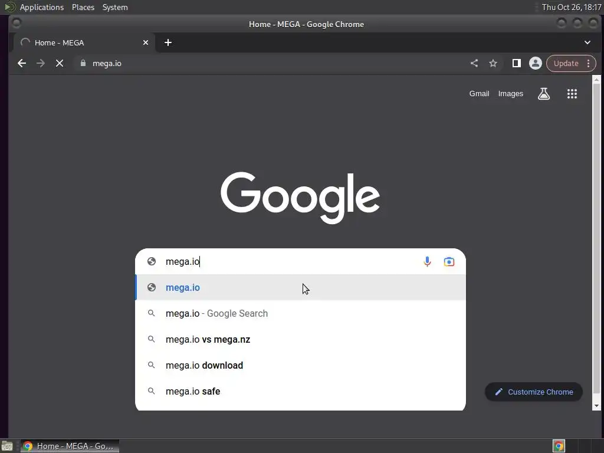The height and width of the screenshot is (453, 604).
Task: Open the Google apps grid
Action: click(572, 94)
